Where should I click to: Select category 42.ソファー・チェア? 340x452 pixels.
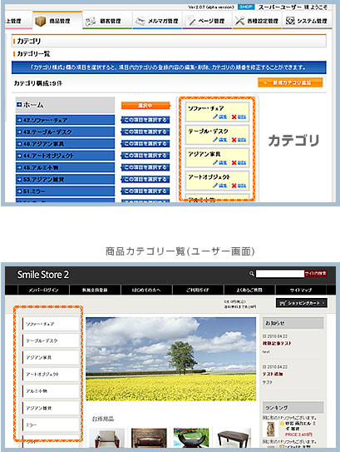(x=65, y=120)
